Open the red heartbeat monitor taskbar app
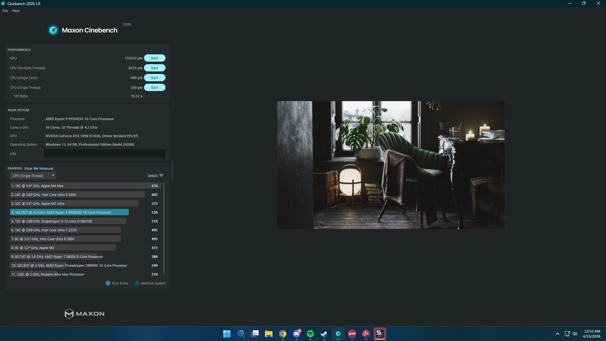This screenshot has height=341, width=606. tap(366, 334)
